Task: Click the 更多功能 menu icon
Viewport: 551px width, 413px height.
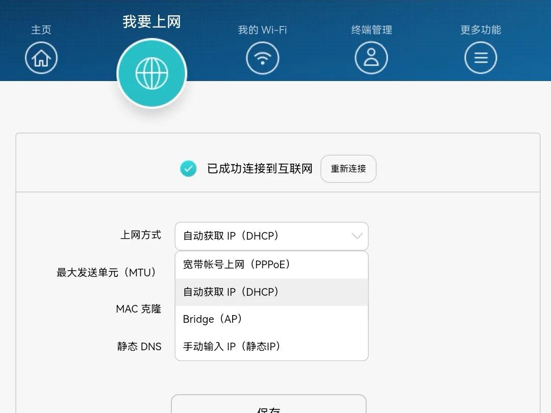Action: tap(480, 58)
